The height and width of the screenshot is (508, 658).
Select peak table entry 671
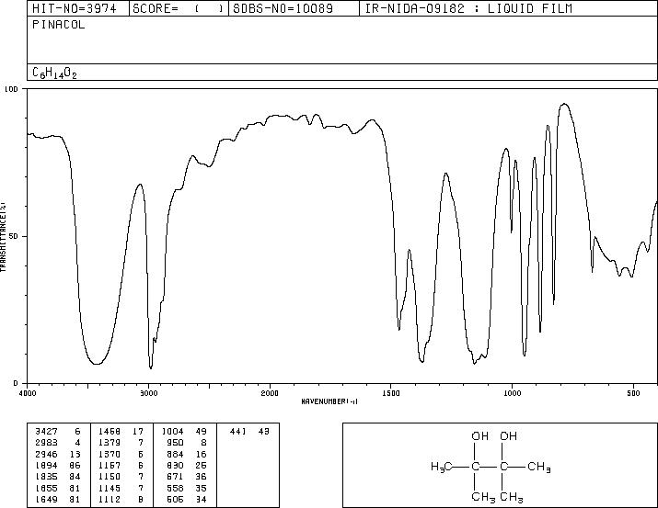pos(175,477)
